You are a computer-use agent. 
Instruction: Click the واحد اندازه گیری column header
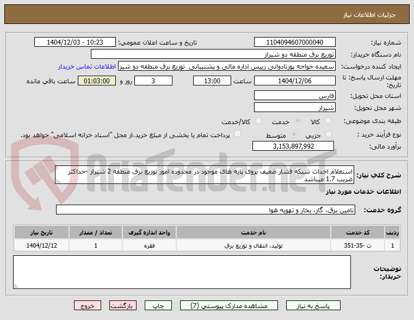(x=149, y=232)
